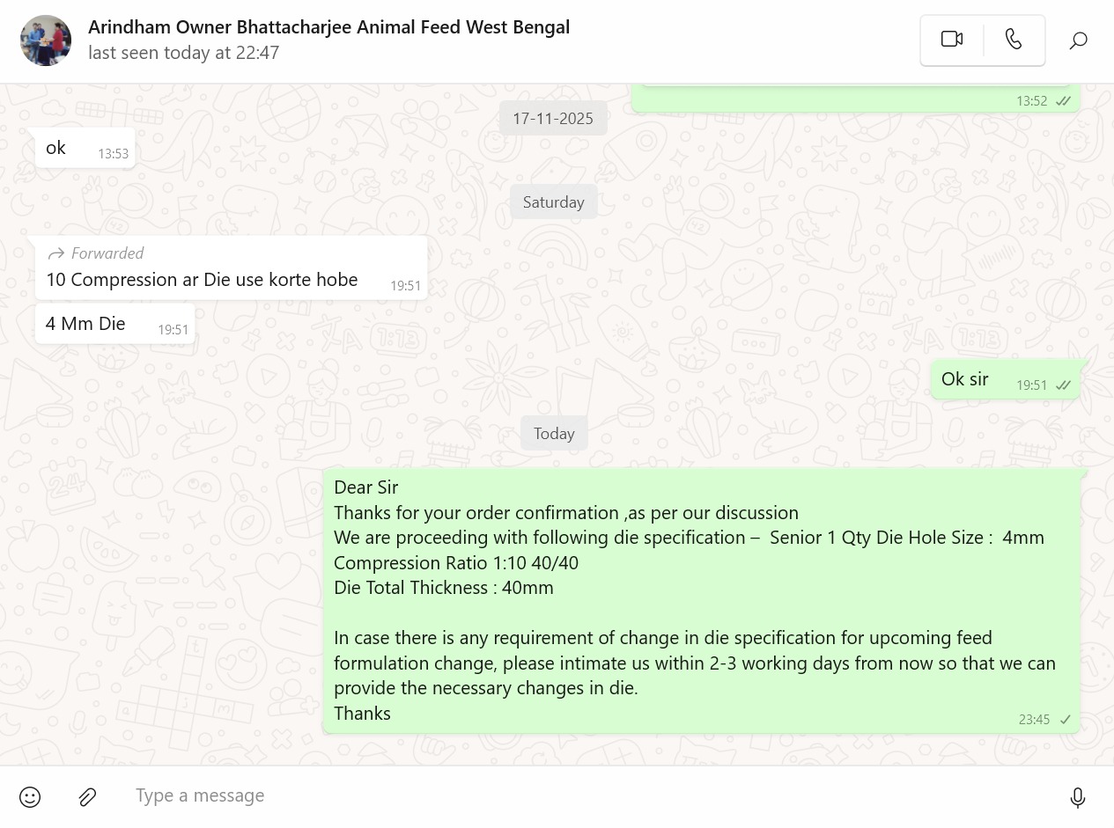Click the paperclip attach icon
The height and width of the screenshot is (828, 1114).
(x=87, y=796)
